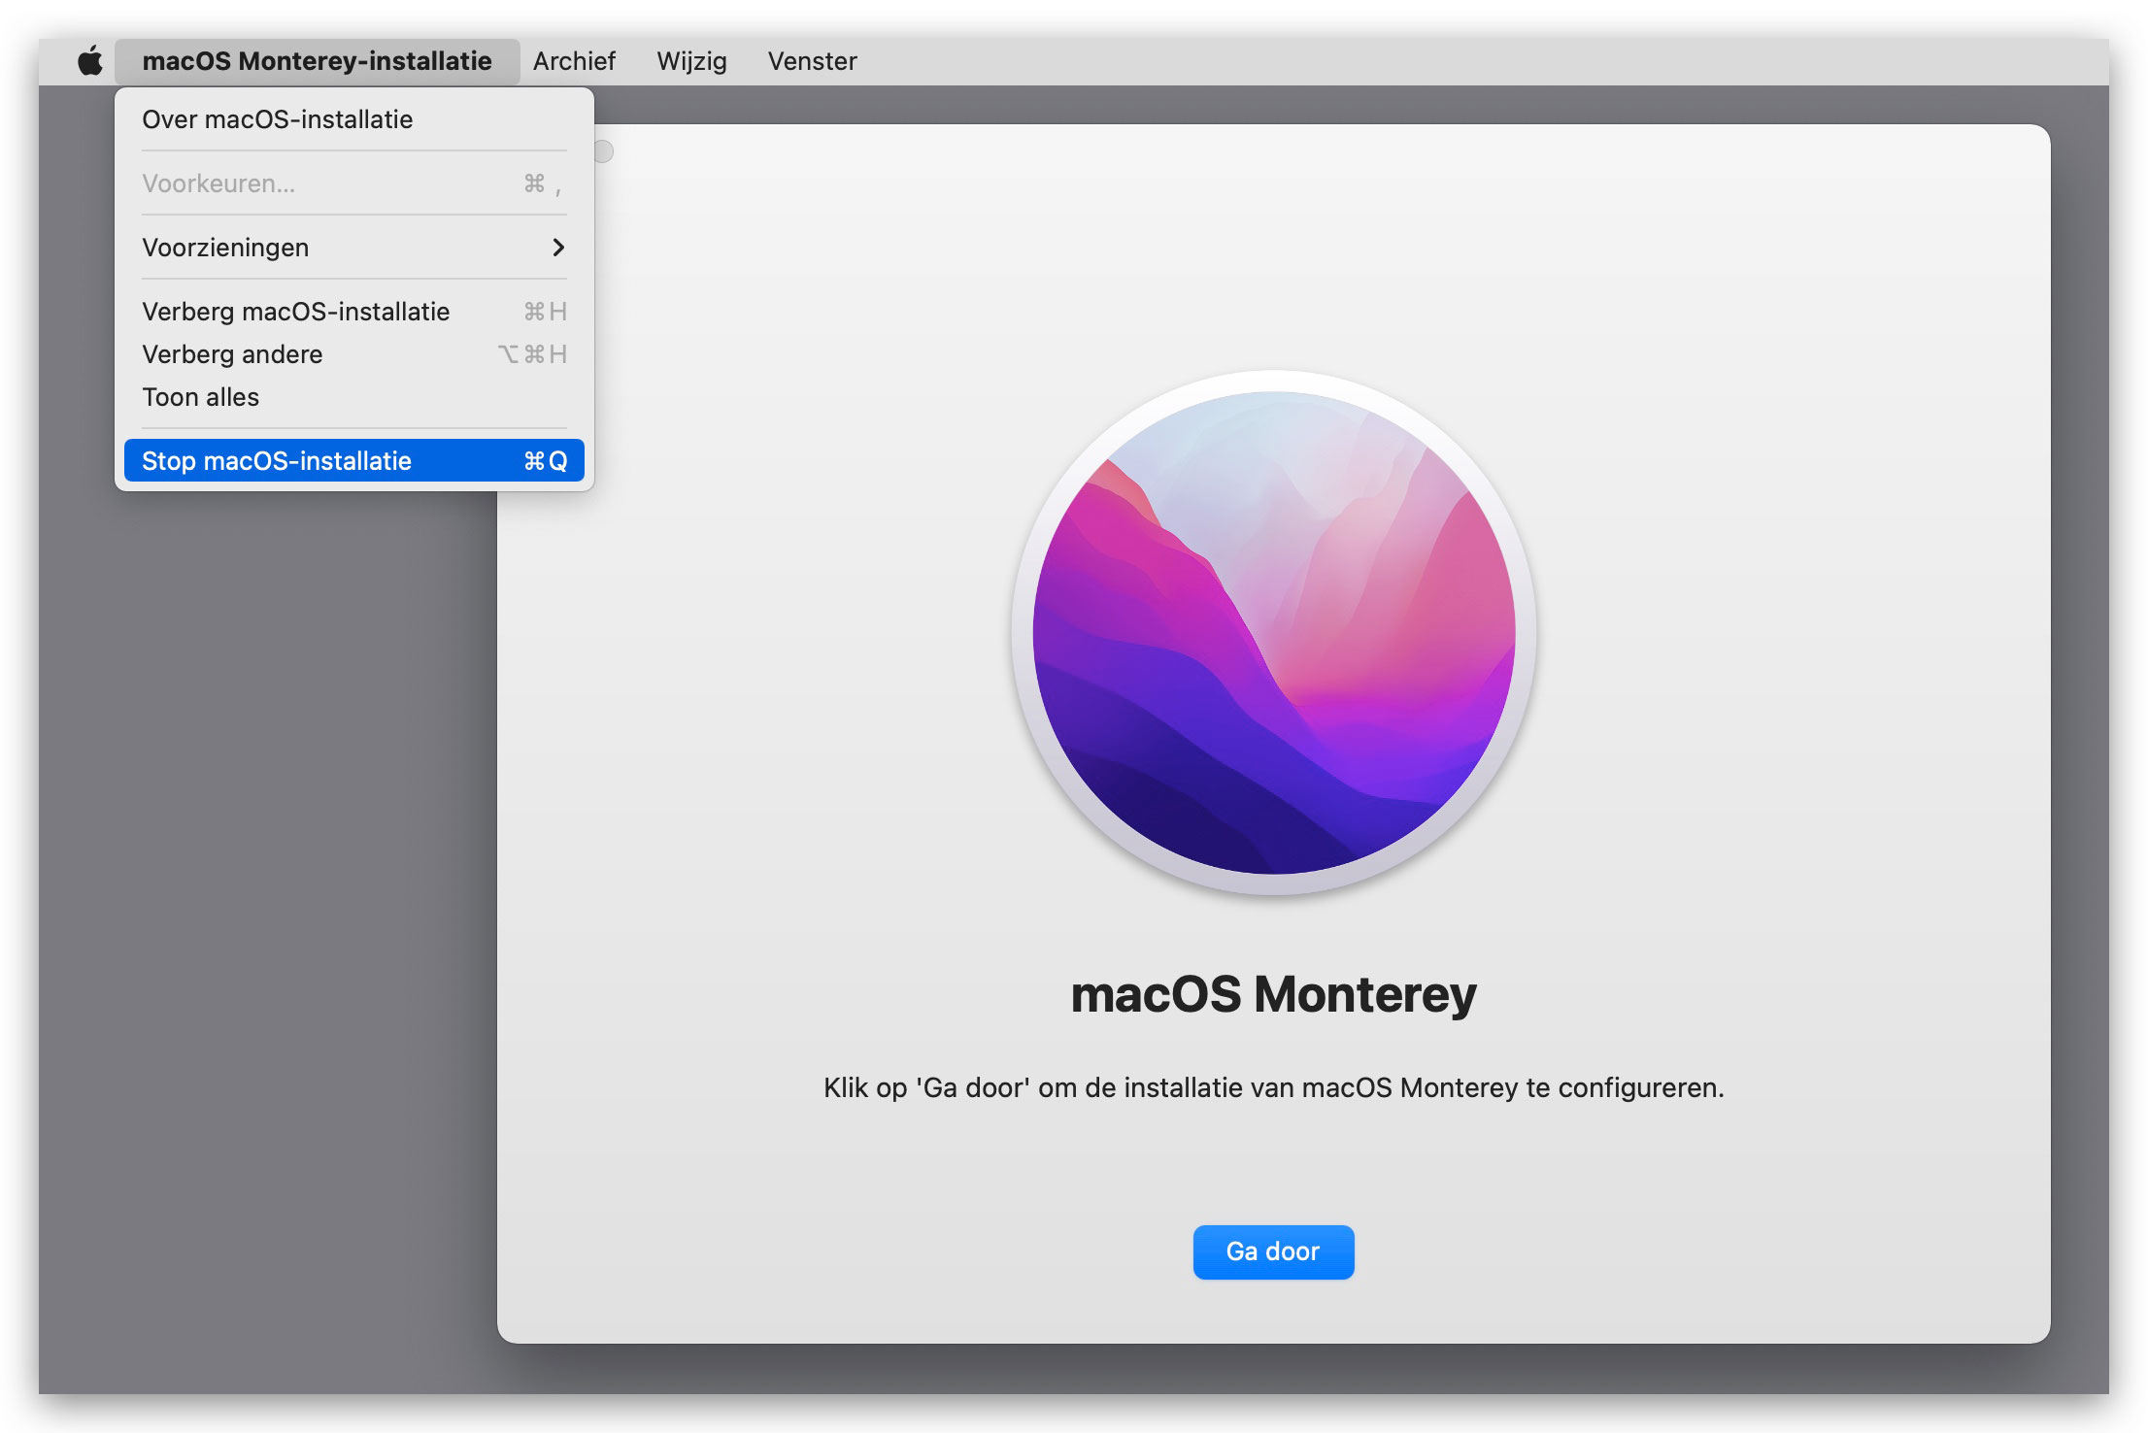
Task: Click the 'Klik op Ga door' instruction text
Action: [x=1273, y=1087]
